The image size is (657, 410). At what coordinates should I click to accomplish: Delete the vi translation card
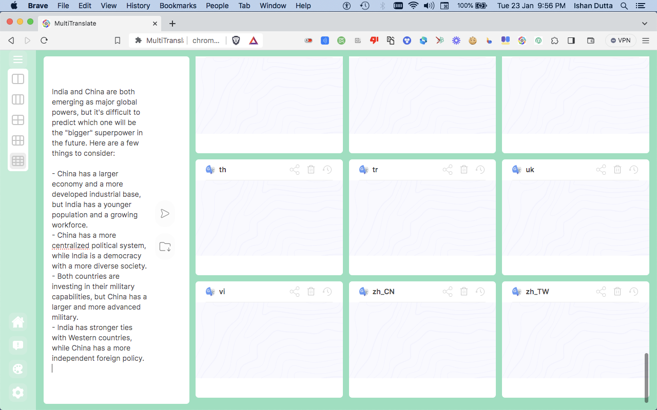[x=311, y=291]
